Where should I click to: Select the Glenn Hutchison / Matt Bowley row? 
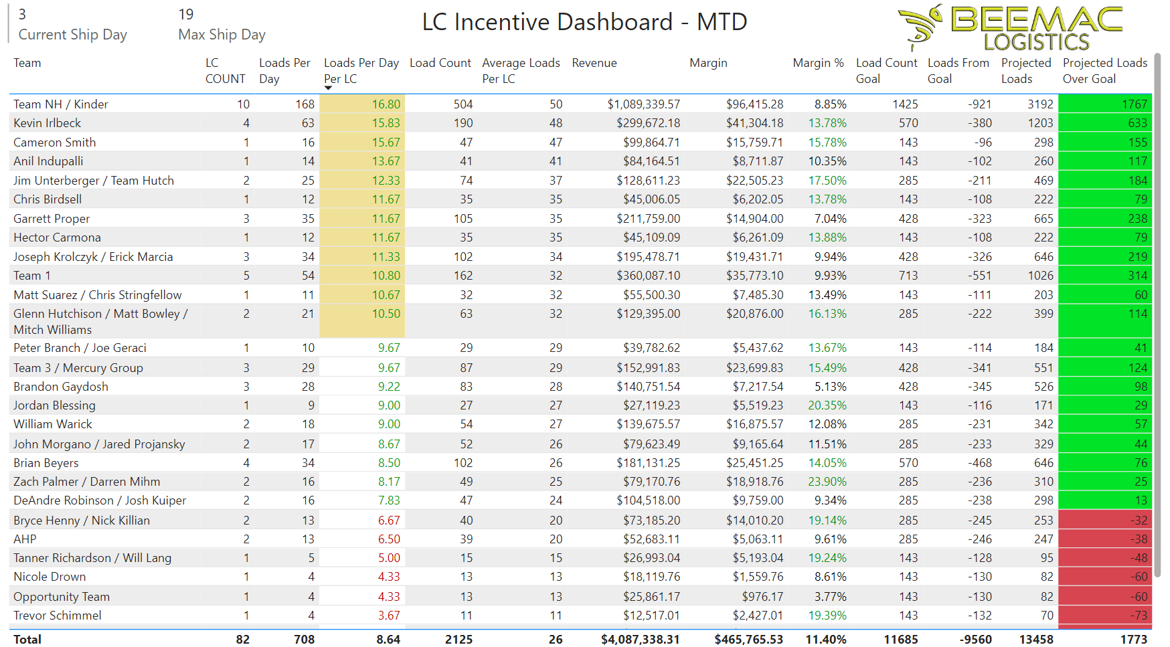(x=580, y=321)
